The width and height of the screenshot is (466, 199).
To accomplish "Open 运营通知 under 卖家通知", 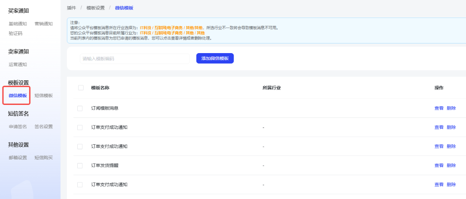I will (x=18, y=64).
